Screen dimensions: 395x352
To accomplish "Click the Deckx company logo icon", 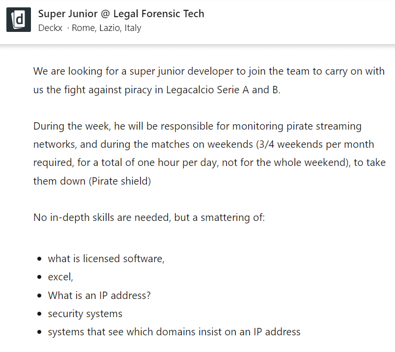I will point(19,20).
